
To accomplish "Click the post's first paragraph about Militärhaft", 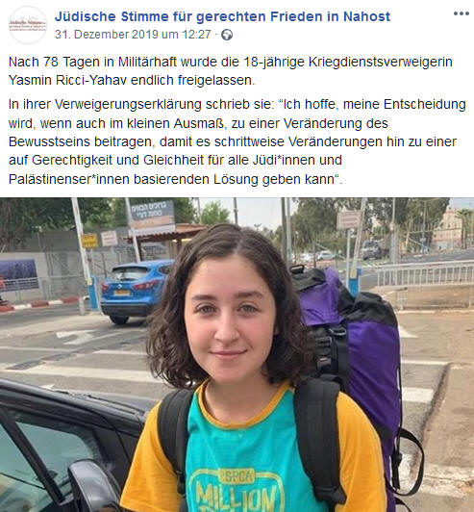I will tap(231, 71).
